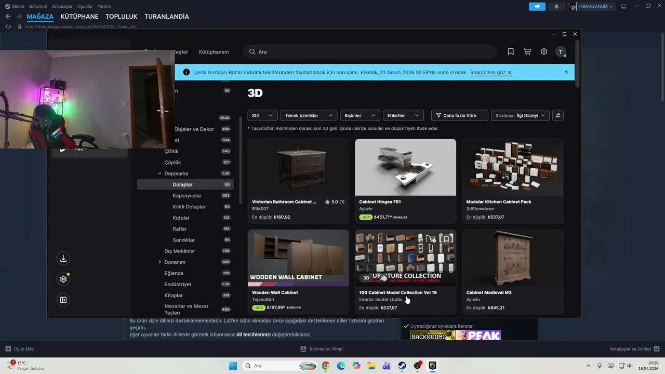Screen dimensions: 665x374
Task: Expand the Donanım category chevron
Action: (x=159, y=262)
